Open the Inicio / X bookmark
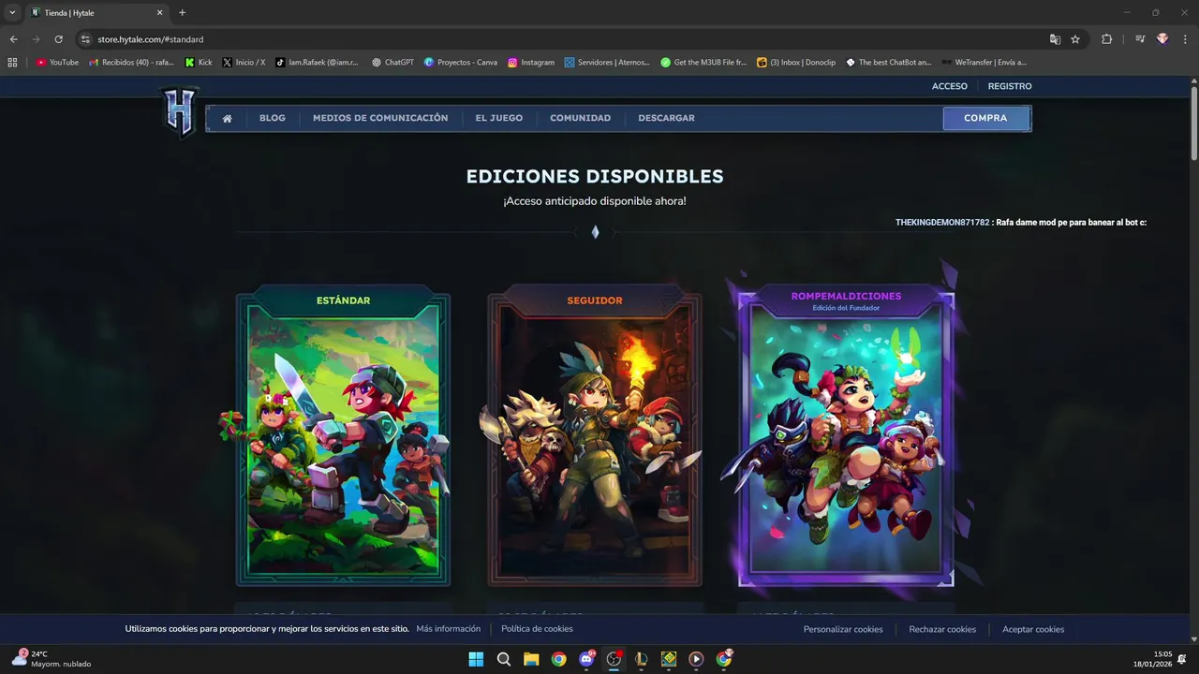This screenshot has height=674, width=1199. point(244,63)
